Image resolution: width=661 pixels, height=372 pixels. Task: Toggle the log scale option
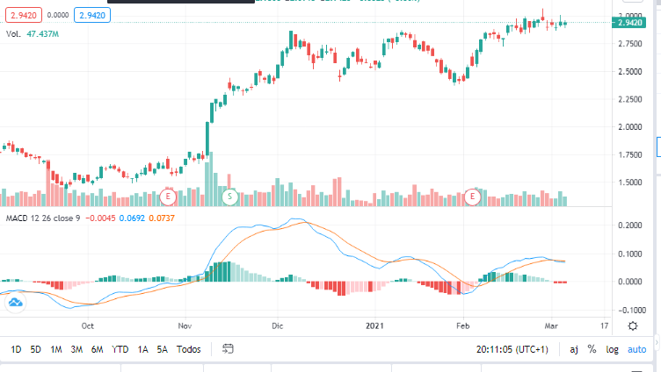pyautogui.click(x=612, y=349)
